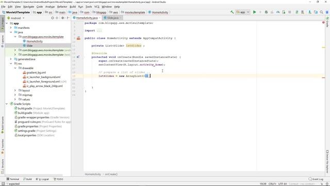The width and height of the screenshot is (330, 186).
Task: Collapse the java folder
Action: tap(11, 32)
